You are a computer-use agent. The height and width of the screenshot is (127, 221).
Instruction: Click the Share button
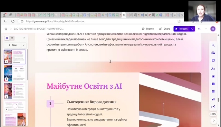tap(165, 29)
